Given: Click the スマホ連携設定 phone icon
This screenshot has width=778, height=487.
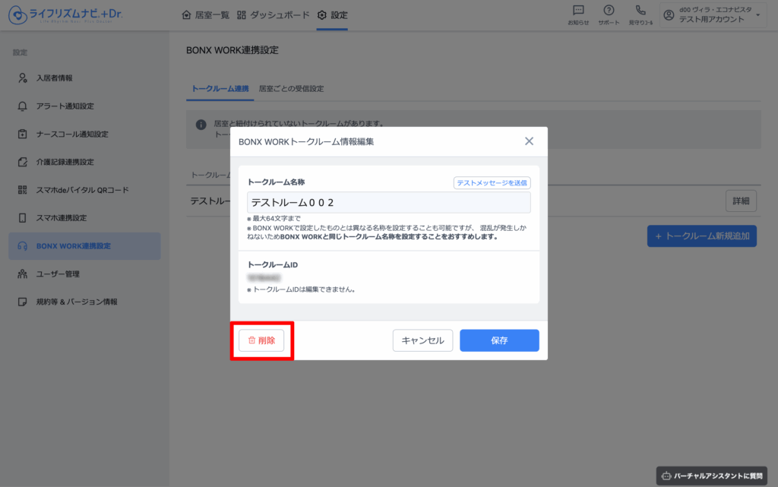Looking at the screenshot, I should tap(22, 218).
